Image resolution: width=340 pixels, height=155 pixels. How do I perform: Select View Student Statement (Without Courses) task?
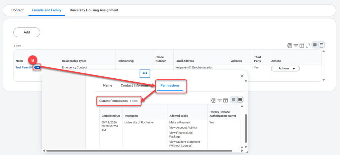tap(185, 144)
